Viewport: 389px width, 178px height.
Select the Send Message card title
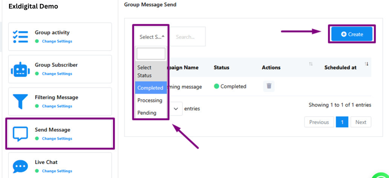(53, 130)
